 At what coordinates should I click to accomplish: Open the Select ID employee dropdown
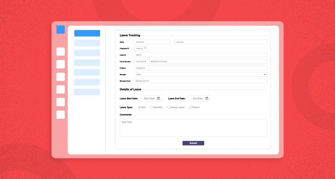point(141,49)
